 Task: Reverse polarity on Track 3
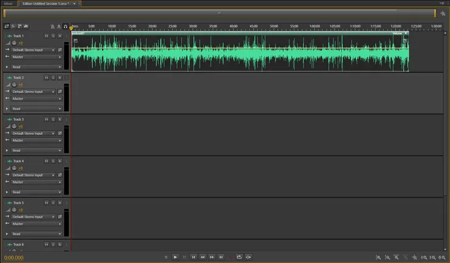click(x=60, y=134)
